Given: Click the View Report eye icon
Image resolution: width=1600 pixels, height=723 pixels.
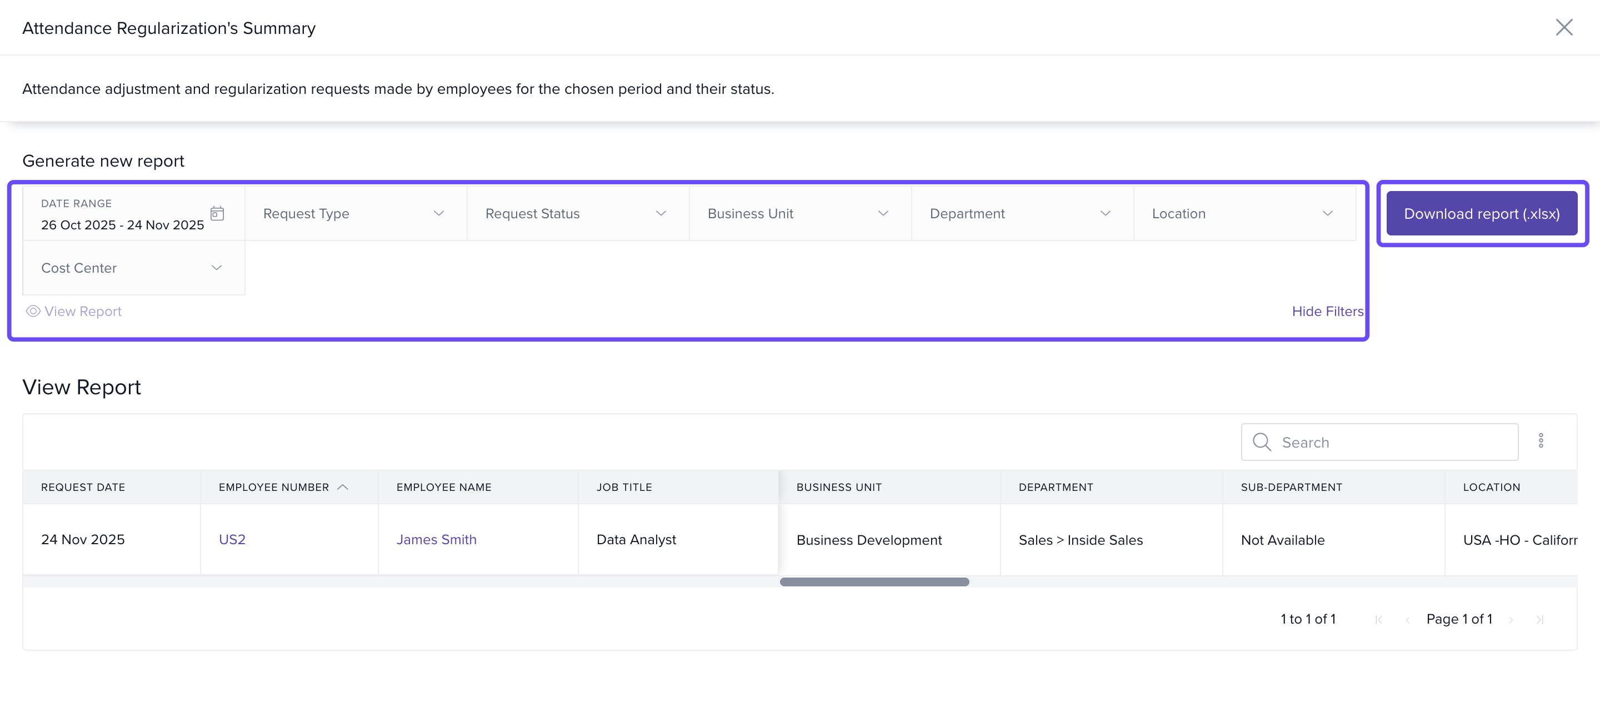Looking at the screenshot, I should [33, 311].
